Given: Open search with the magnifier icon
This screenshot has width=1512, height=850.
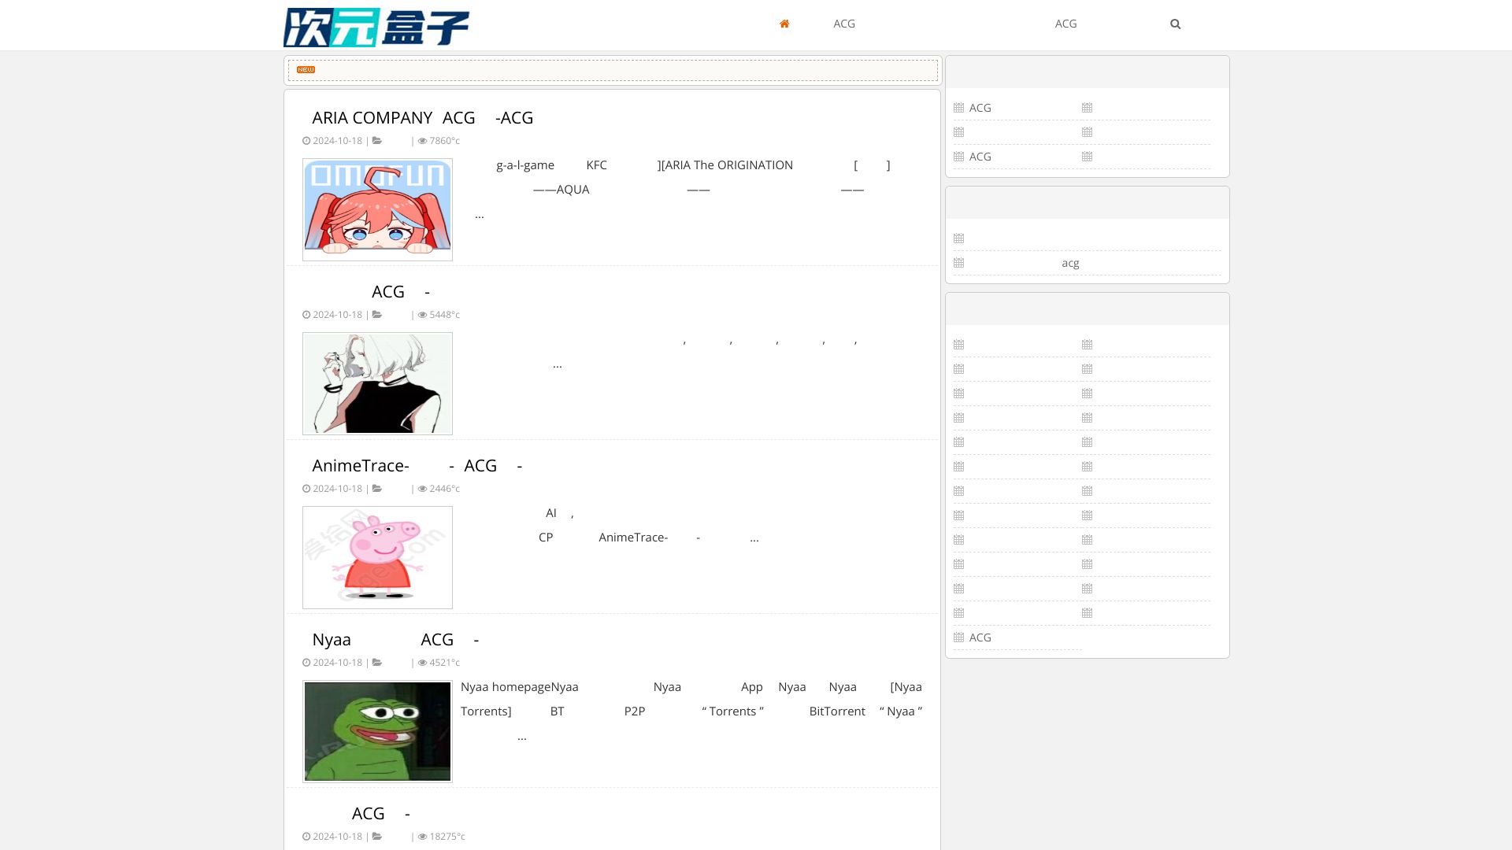Looking at the screenshot, I should 1175,24.
